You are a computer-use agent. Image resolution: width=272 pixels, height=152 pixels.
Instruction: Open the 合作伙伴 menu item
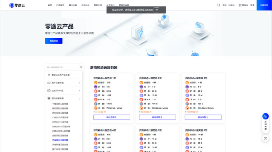pos(85,5)
